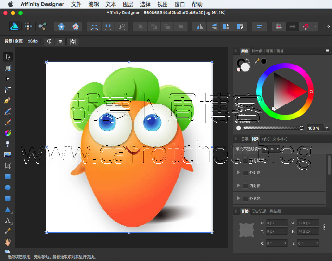This screenshot has width=332, height=261.
Task: Open the Alignment options icon
Action: pyautogui.click(x=259, y=26)
